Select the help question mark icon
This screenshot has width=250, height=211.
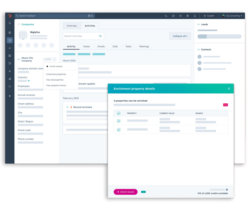point(180,16)
